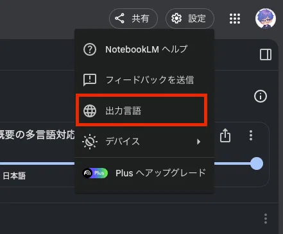The width and height of the screenshot is (283, 234).
Task: Choose フィードバックを送信 menu entry
Action: (144, 80)
